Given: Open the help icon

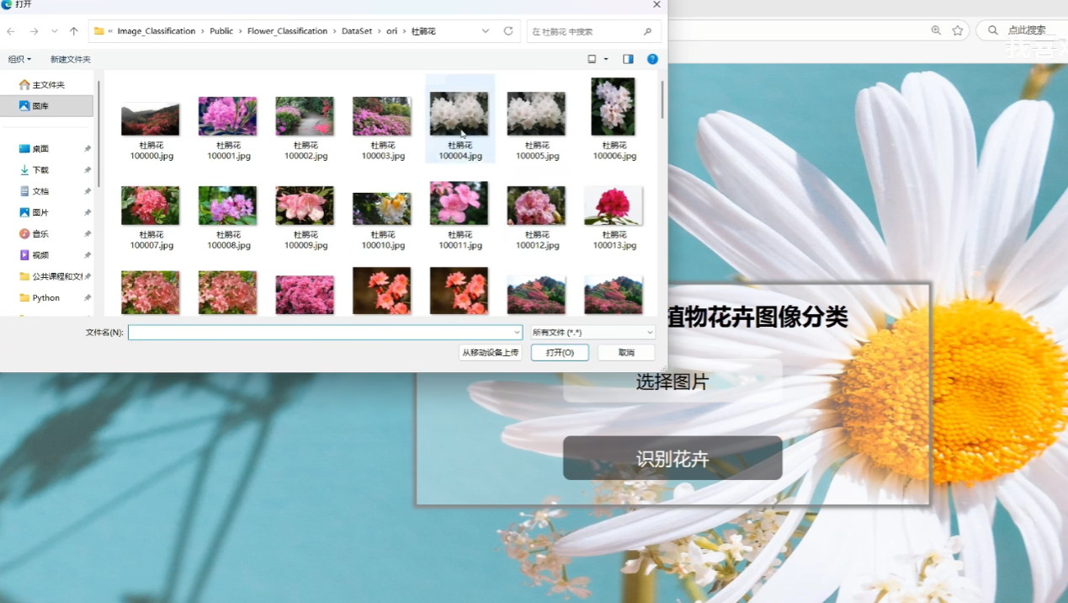Looking at the screenshot, I should [652, 59].
